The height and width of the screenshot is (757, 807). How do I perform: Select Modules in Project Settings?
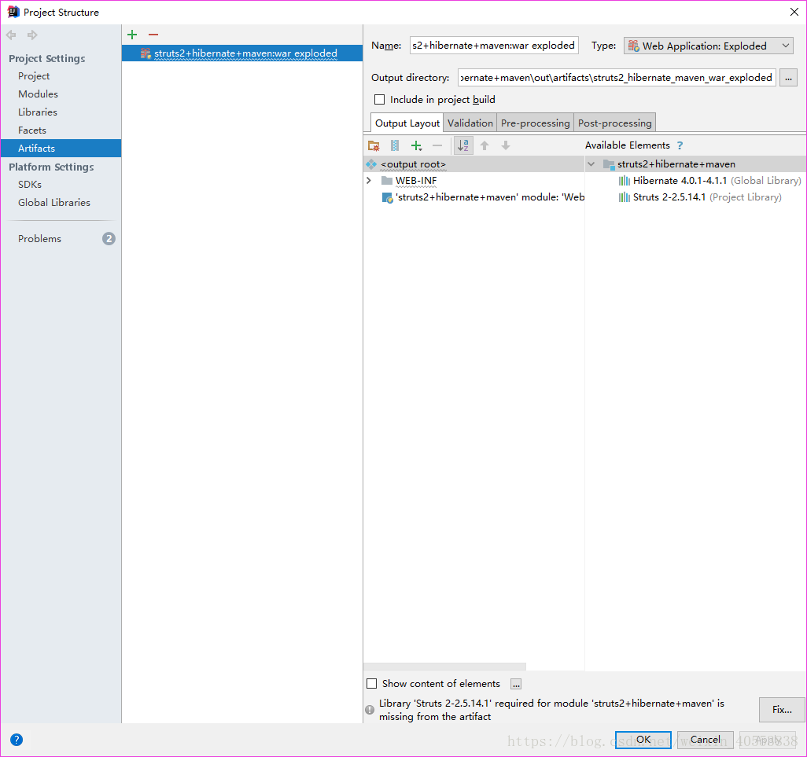(38, 94)
